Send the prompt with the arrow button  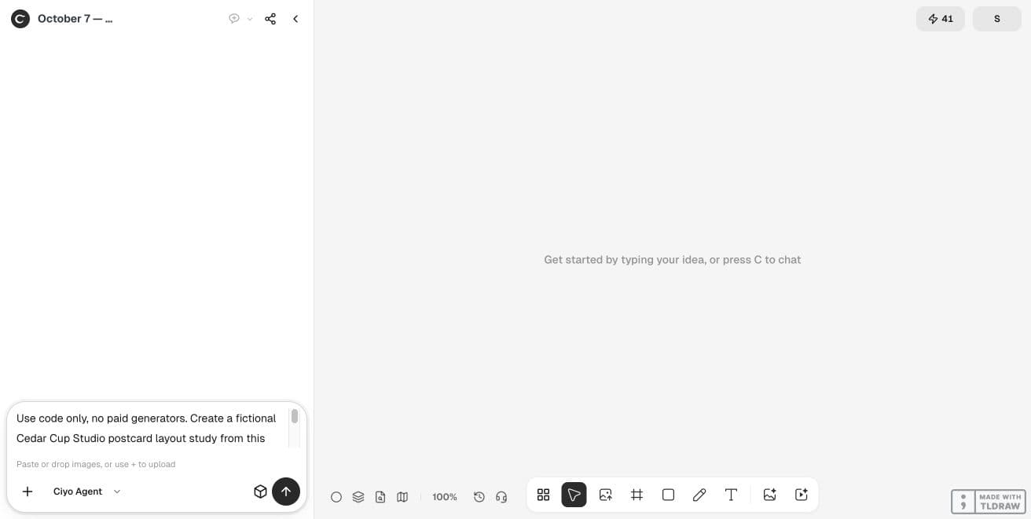point(286,492)
